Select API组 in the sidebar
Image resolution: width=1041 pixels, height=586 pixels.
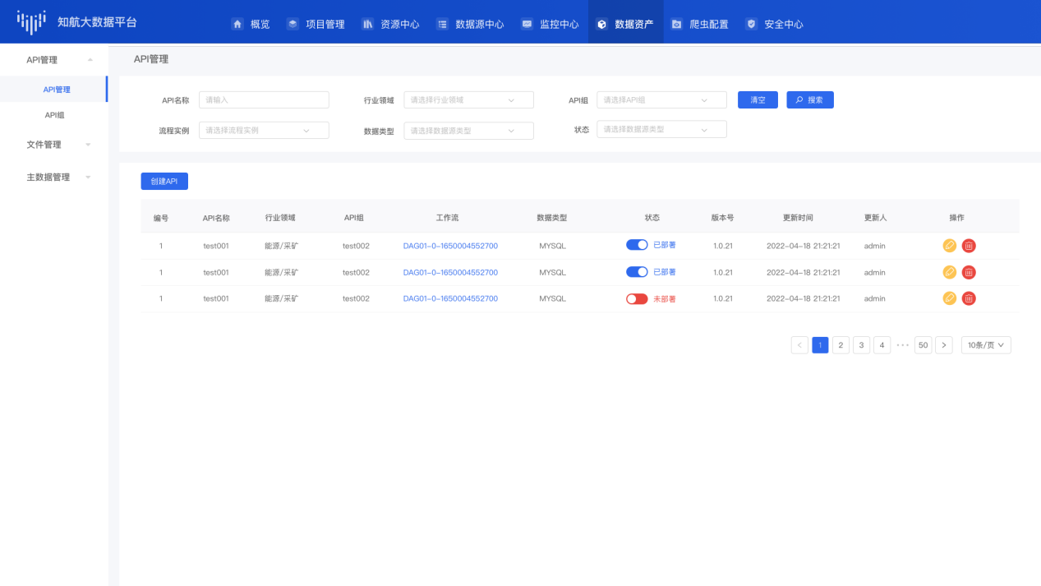coord(54,115)
